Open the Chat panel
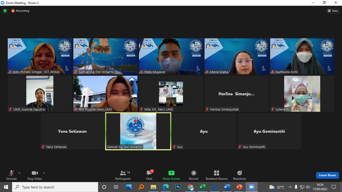Viewport: 342px width, 192px height. point(149,175)
